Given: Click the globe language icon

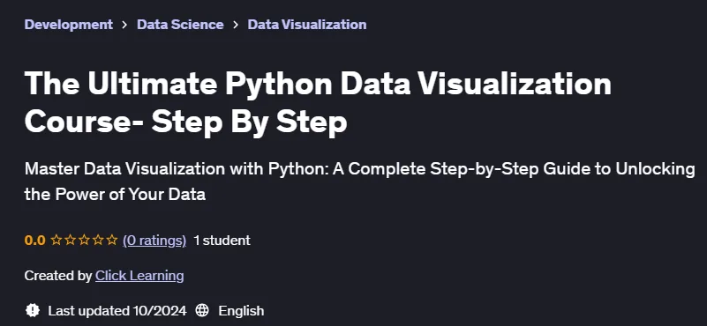Looking at the screenshot, I should tap(202, 311).
